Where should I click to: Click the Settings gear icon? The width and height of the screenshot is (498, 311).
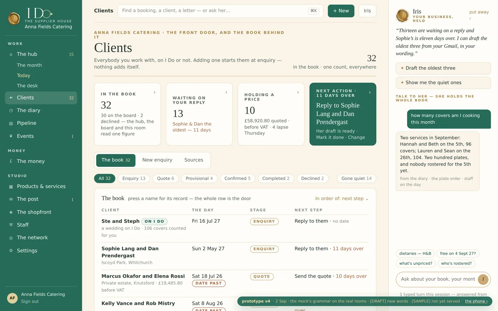(11, 251)
